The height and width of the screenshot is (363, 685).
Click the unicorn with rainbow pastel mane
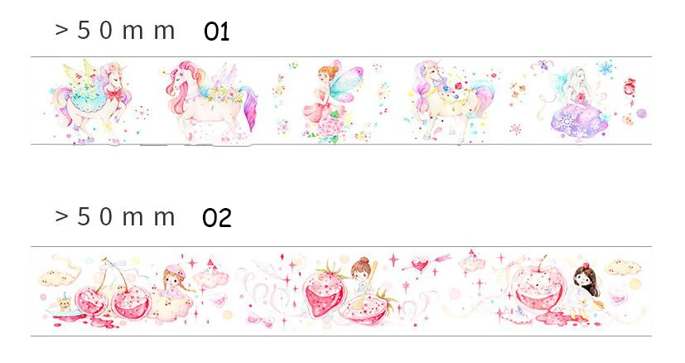[x=450, y=100]
